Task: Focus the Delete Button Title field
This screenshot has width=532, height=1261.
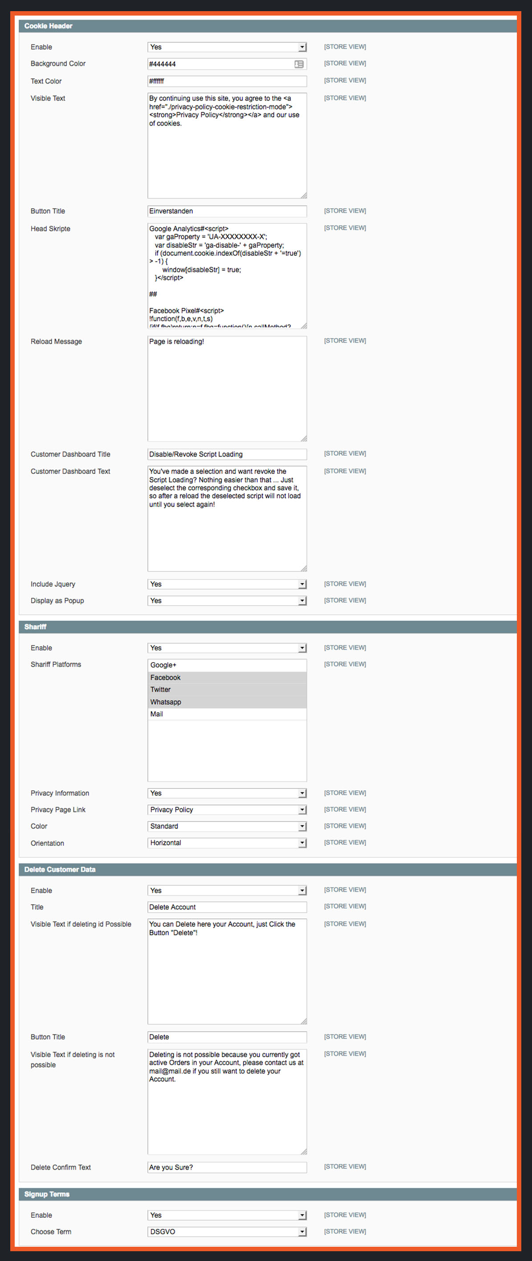Action: (227, 1037)
